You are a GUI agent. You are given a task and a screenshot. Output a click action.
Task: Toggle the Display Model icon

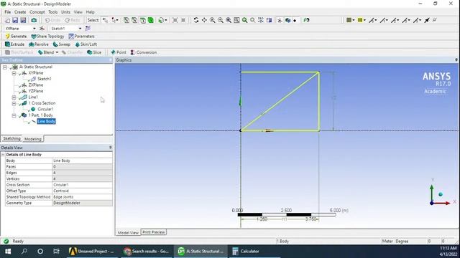(x=287, y=20)
